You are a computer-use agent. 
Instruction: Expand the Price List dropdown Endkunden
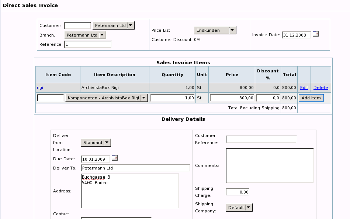point(215,30)
